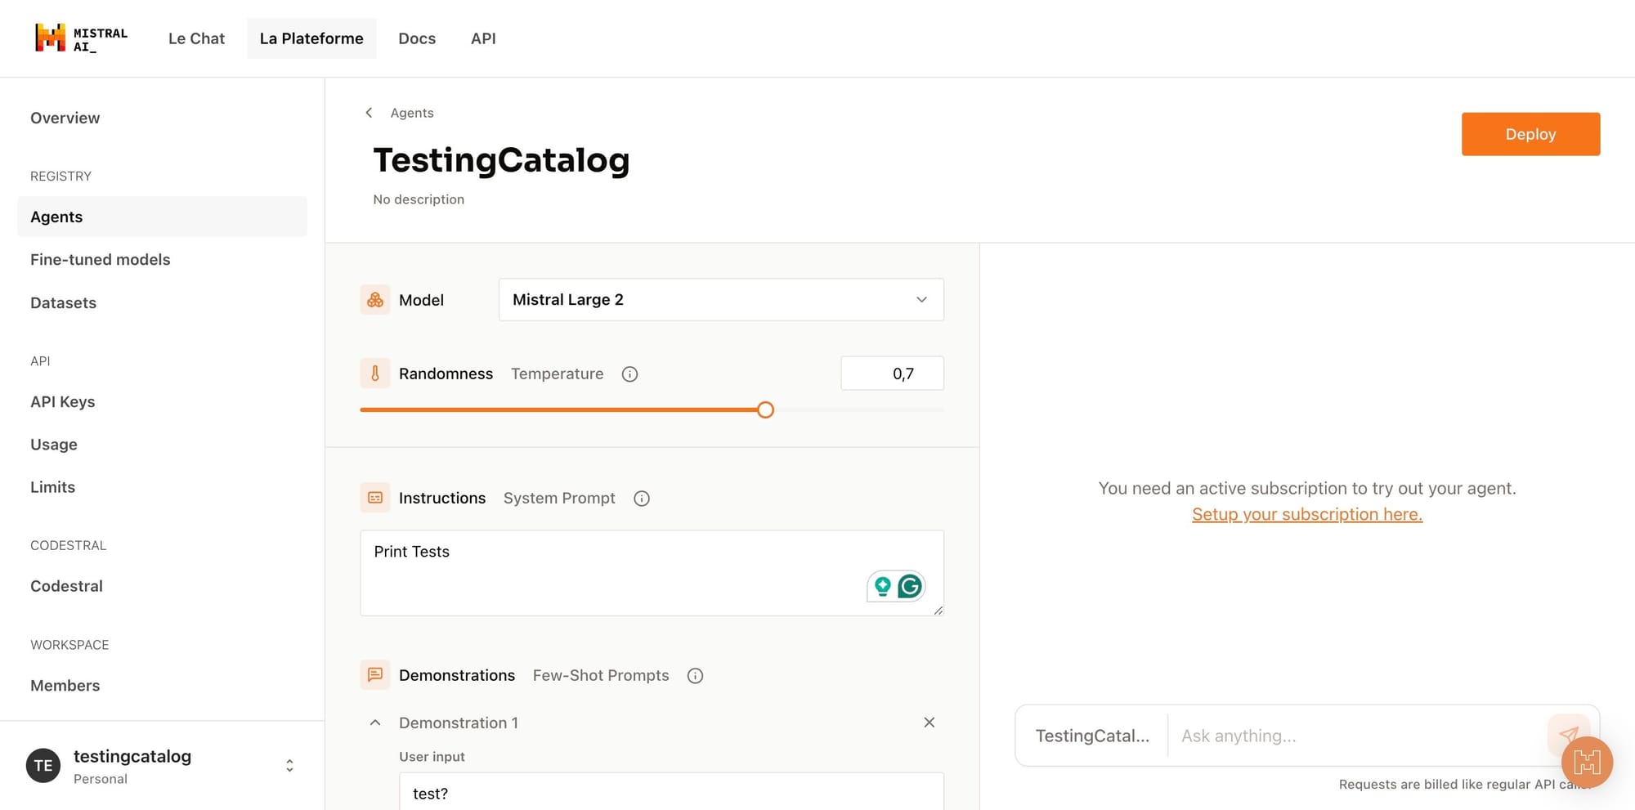Click the Temperature slider handle

pos(765,410)
